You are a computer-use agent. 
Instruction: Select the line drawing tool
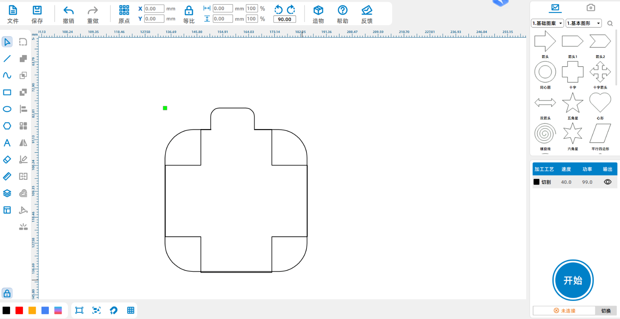(x=7, y=59)
